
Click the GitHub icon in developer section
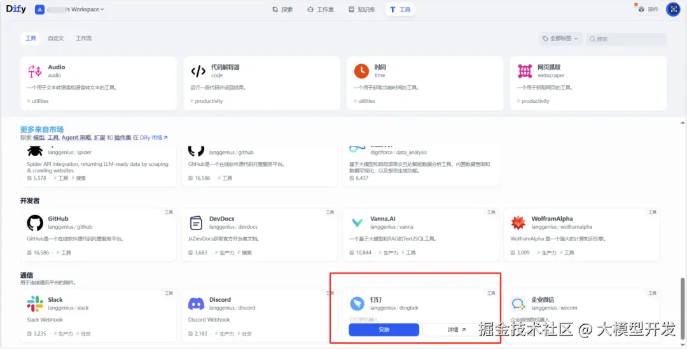tap(34, 223)
